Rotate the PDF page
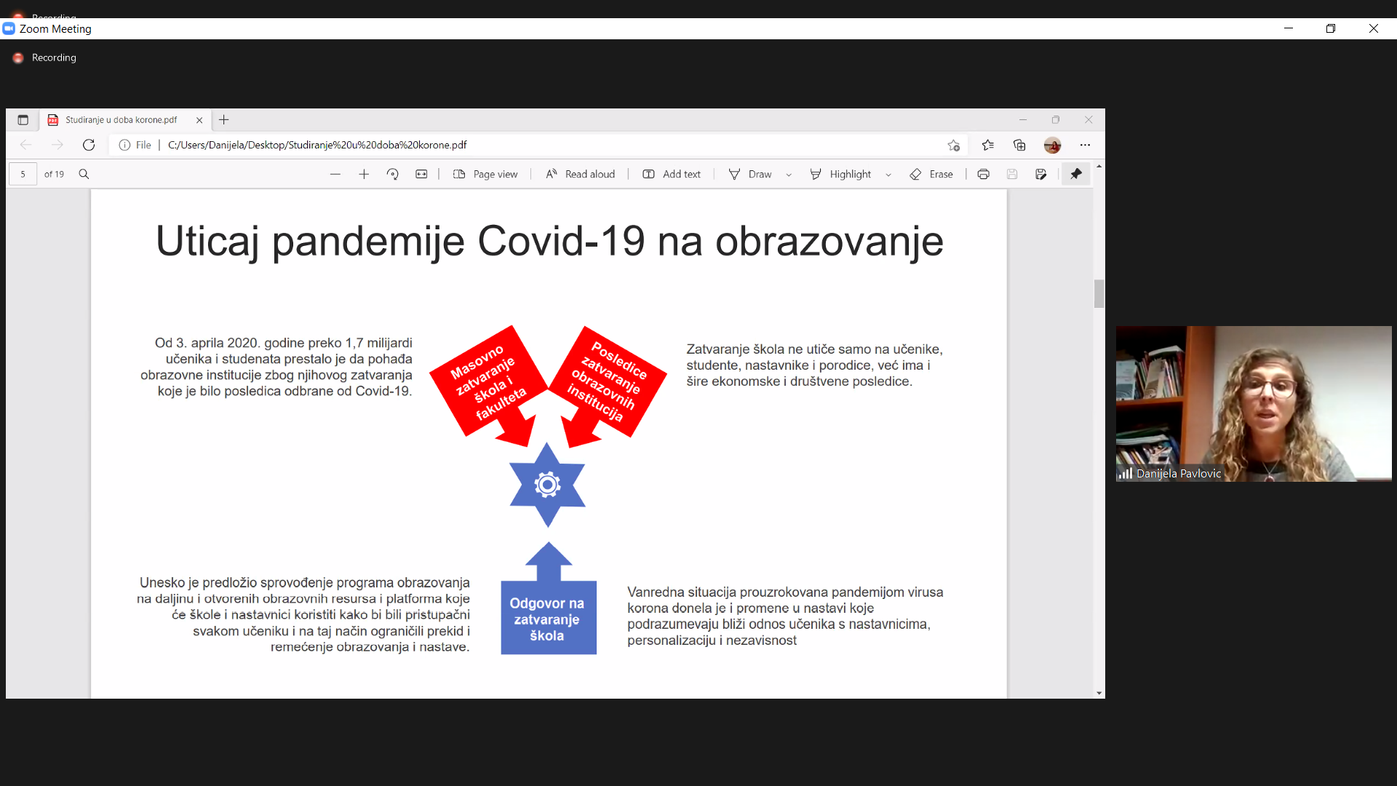The image size is (1397, 786). point(393,174)
